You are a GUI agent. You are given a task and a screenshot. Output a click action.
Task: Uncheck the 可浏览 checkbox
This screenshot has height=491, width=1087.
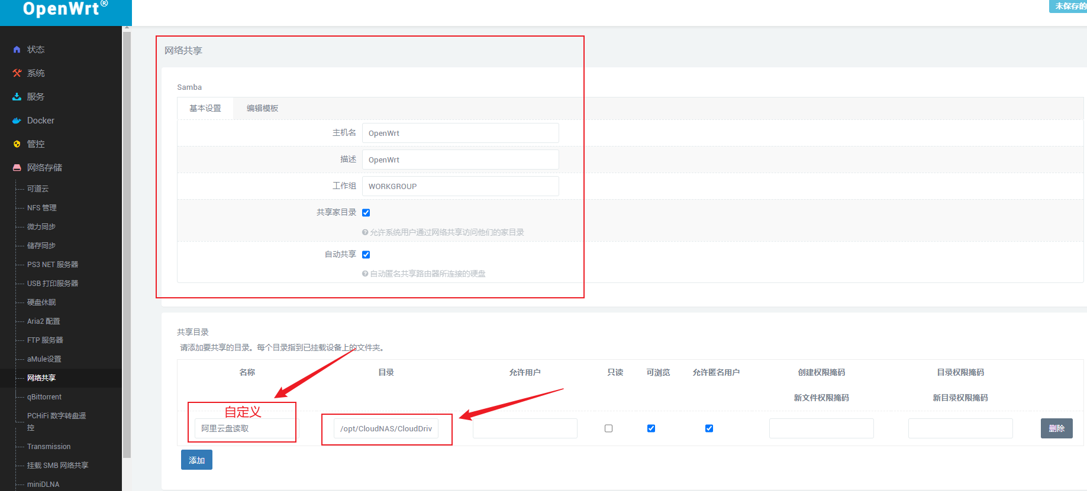coord(651,428)
